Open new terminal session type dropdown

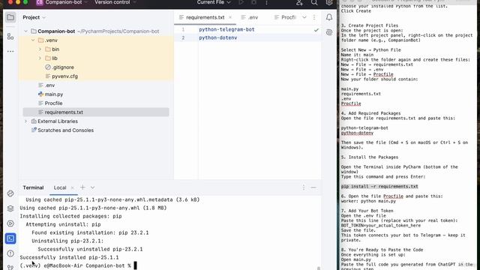coord(92,187)
